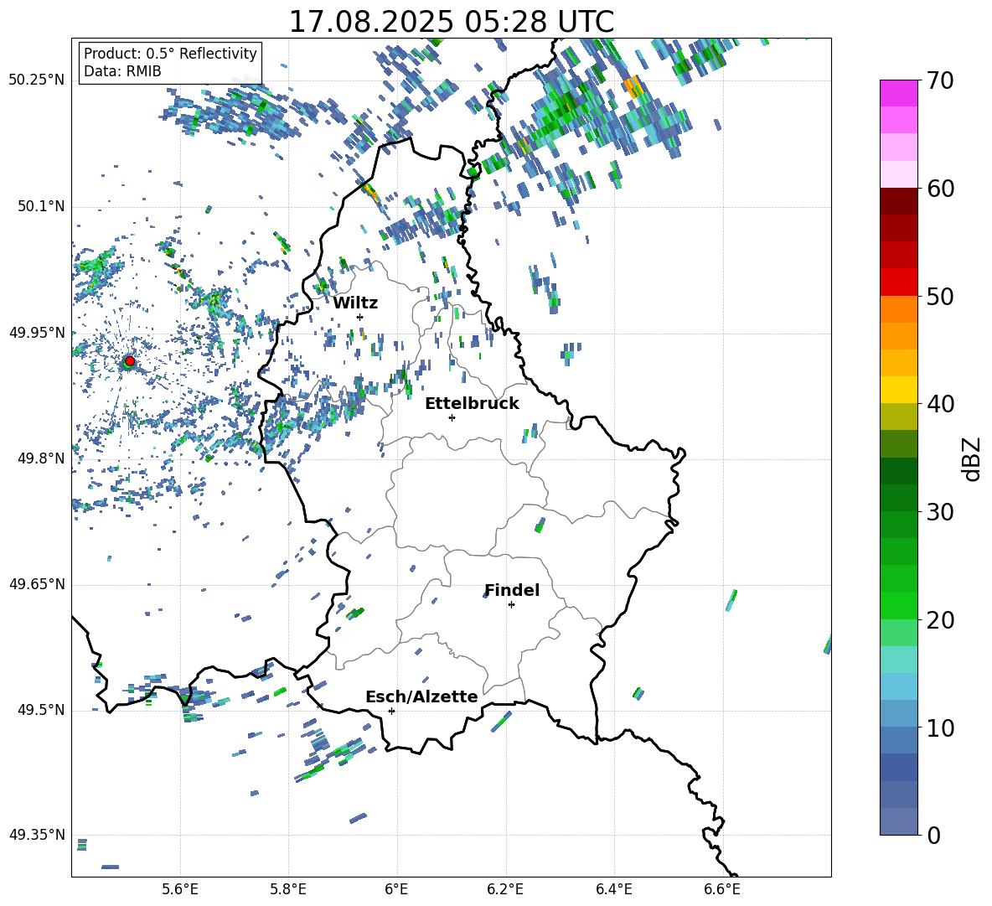Select the Ettelbruck city label
This screenshot has height=906, width=992.
[472, 404]
